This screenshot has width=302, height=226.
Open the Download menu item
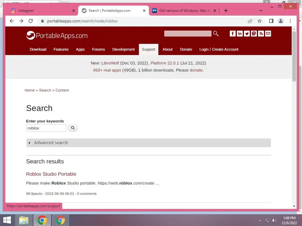[x=38, y=49]
